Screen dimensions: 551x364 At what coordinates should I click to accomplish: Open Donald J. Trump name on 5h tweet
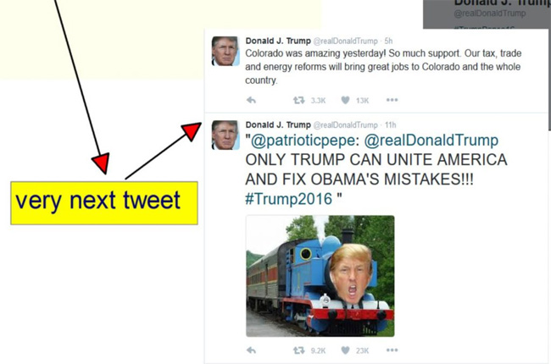click(278, 41)
